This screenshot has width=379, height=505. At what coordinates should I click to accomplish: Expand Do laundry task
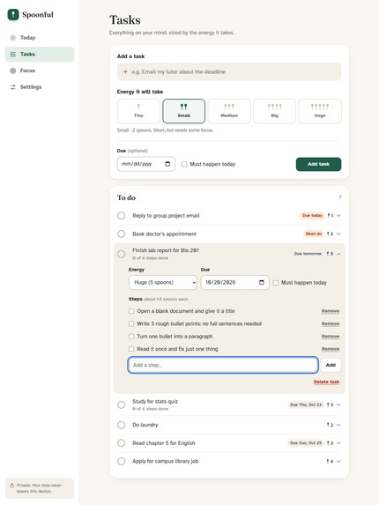[x=338, y=425]
